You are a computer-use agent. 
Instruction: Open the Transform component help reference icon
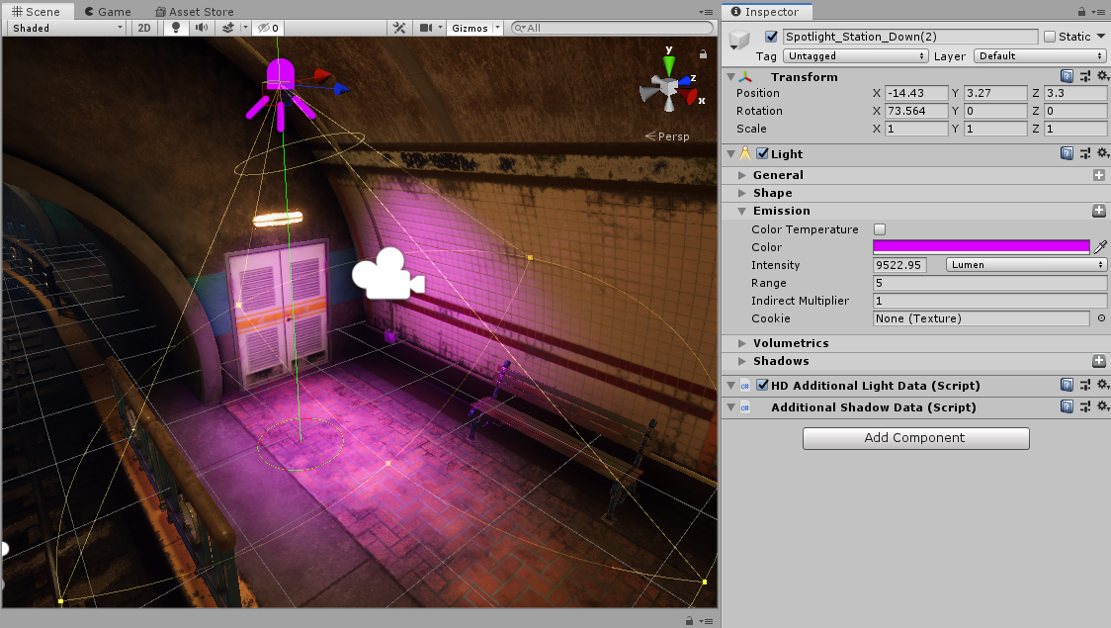coord(1068,75)
